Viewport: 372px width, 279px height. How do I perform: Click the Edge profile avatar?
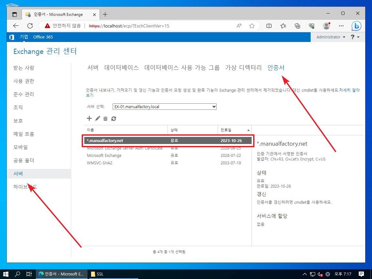pos(327,26)
